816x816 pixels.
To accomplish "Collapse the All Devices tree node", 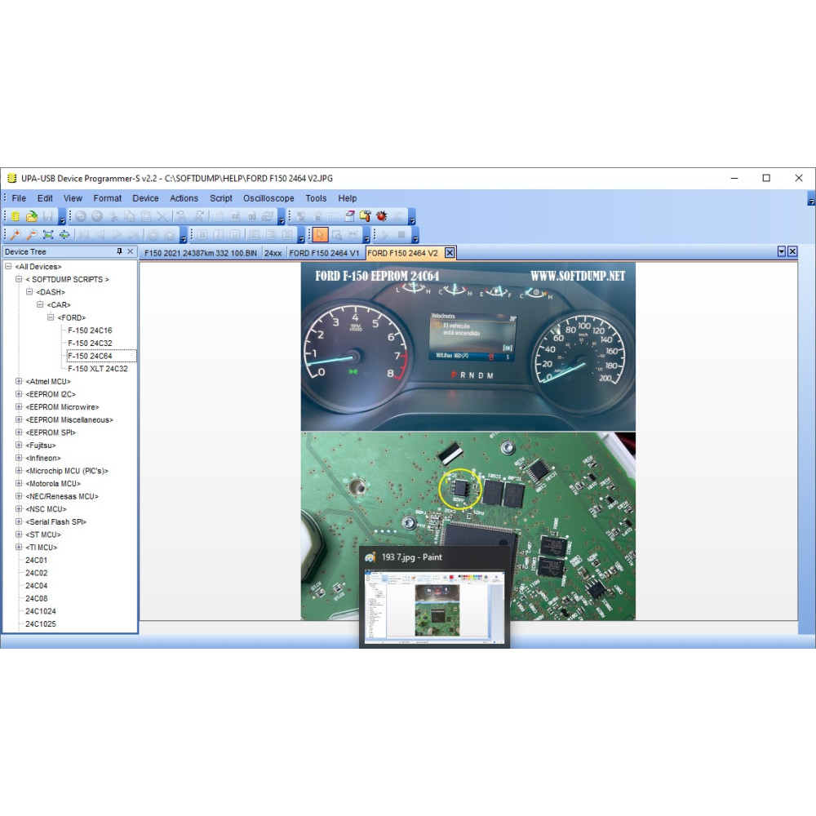I will click(x=8, y=267).
